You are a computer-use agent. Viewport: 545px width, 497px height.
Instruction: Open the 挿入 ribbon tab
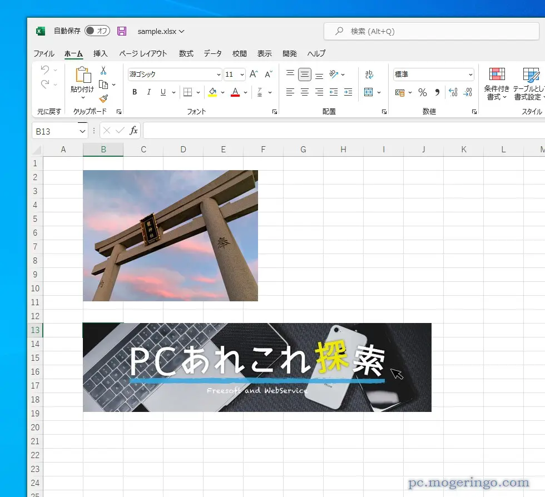point(101,53)
